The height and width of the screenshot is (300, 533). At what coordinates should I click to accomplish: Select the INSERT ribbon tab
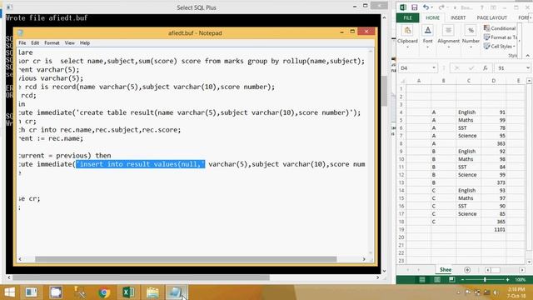[458, 17]
